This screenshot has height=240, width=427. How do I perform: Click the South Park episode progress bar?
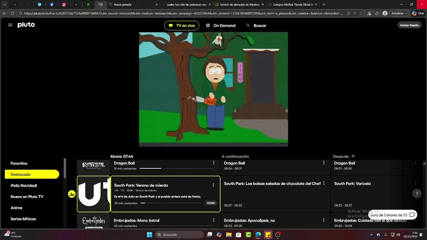(x=171, y=203)
